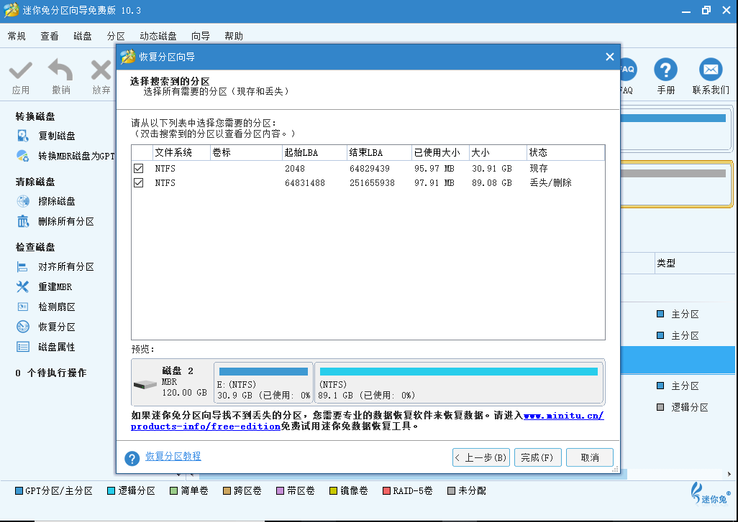
Task: Open the 常规 (General) menu
Action: [17, 36]
